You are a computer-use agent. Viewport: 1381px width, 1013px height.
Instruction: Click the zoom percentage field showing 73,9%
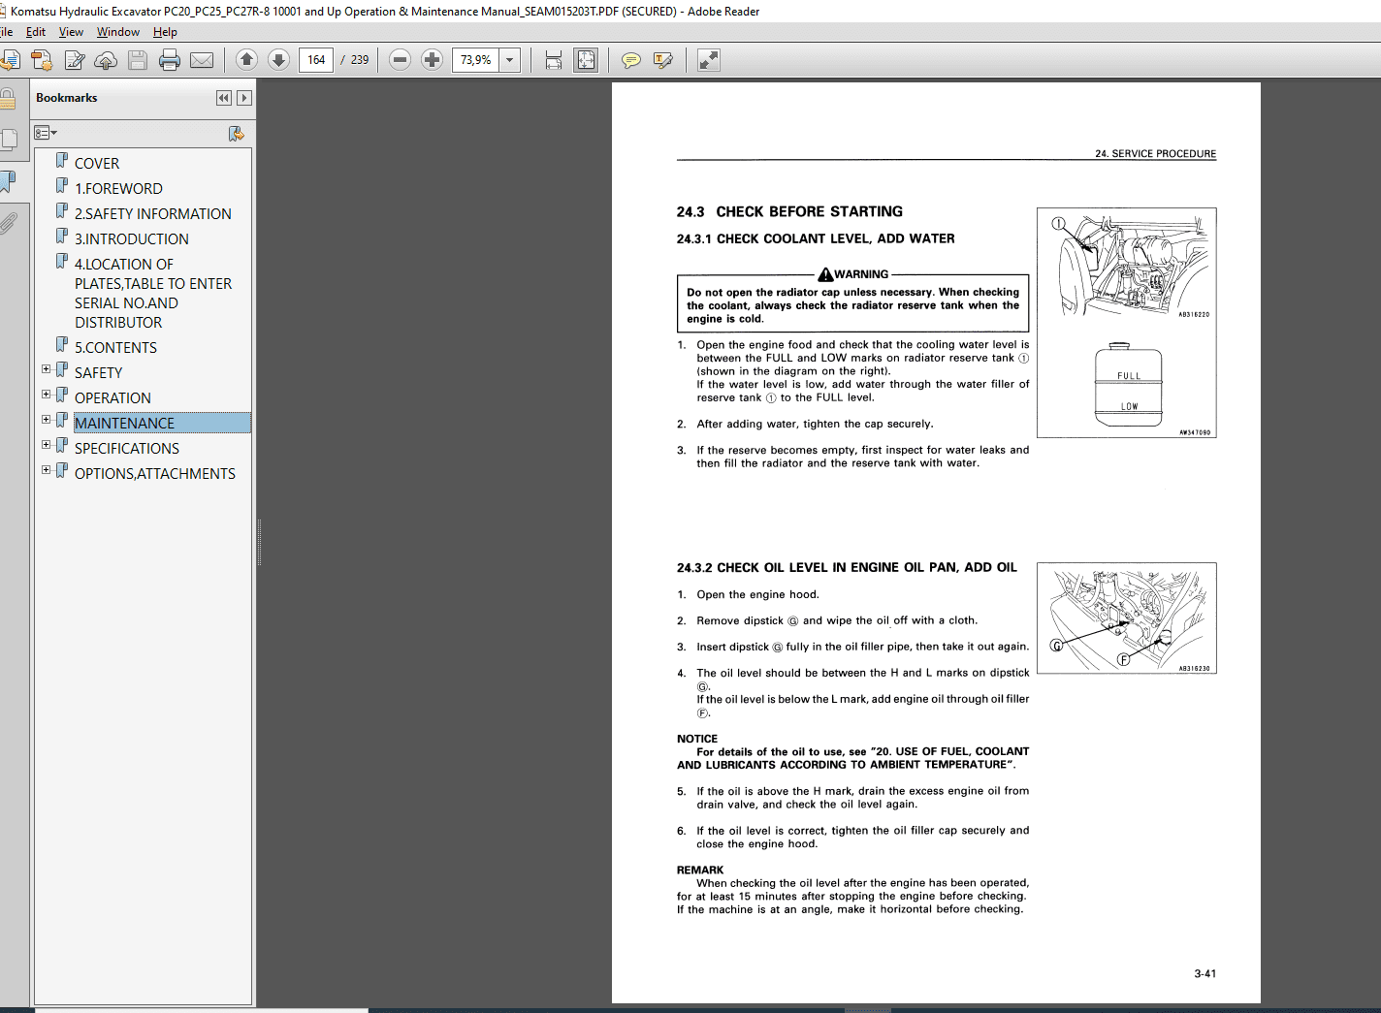pyautogui.click(x=476, y=60)
